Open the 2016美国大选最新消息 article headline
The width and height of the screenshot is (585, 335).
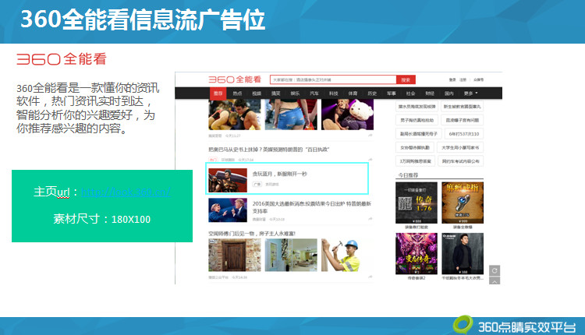coord(311,207)
